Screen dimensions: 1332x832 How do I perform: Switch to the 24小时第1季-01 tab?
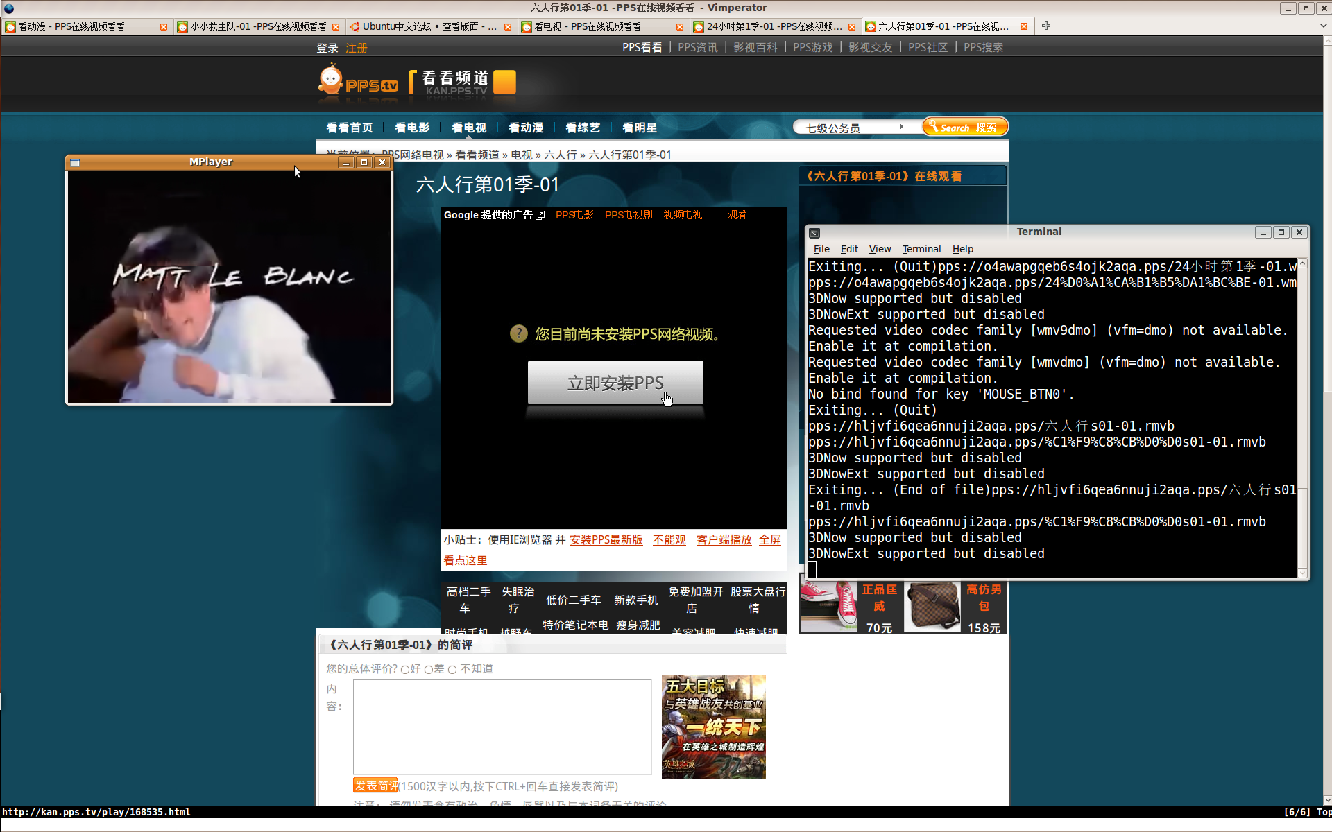[x=774, y=26]
